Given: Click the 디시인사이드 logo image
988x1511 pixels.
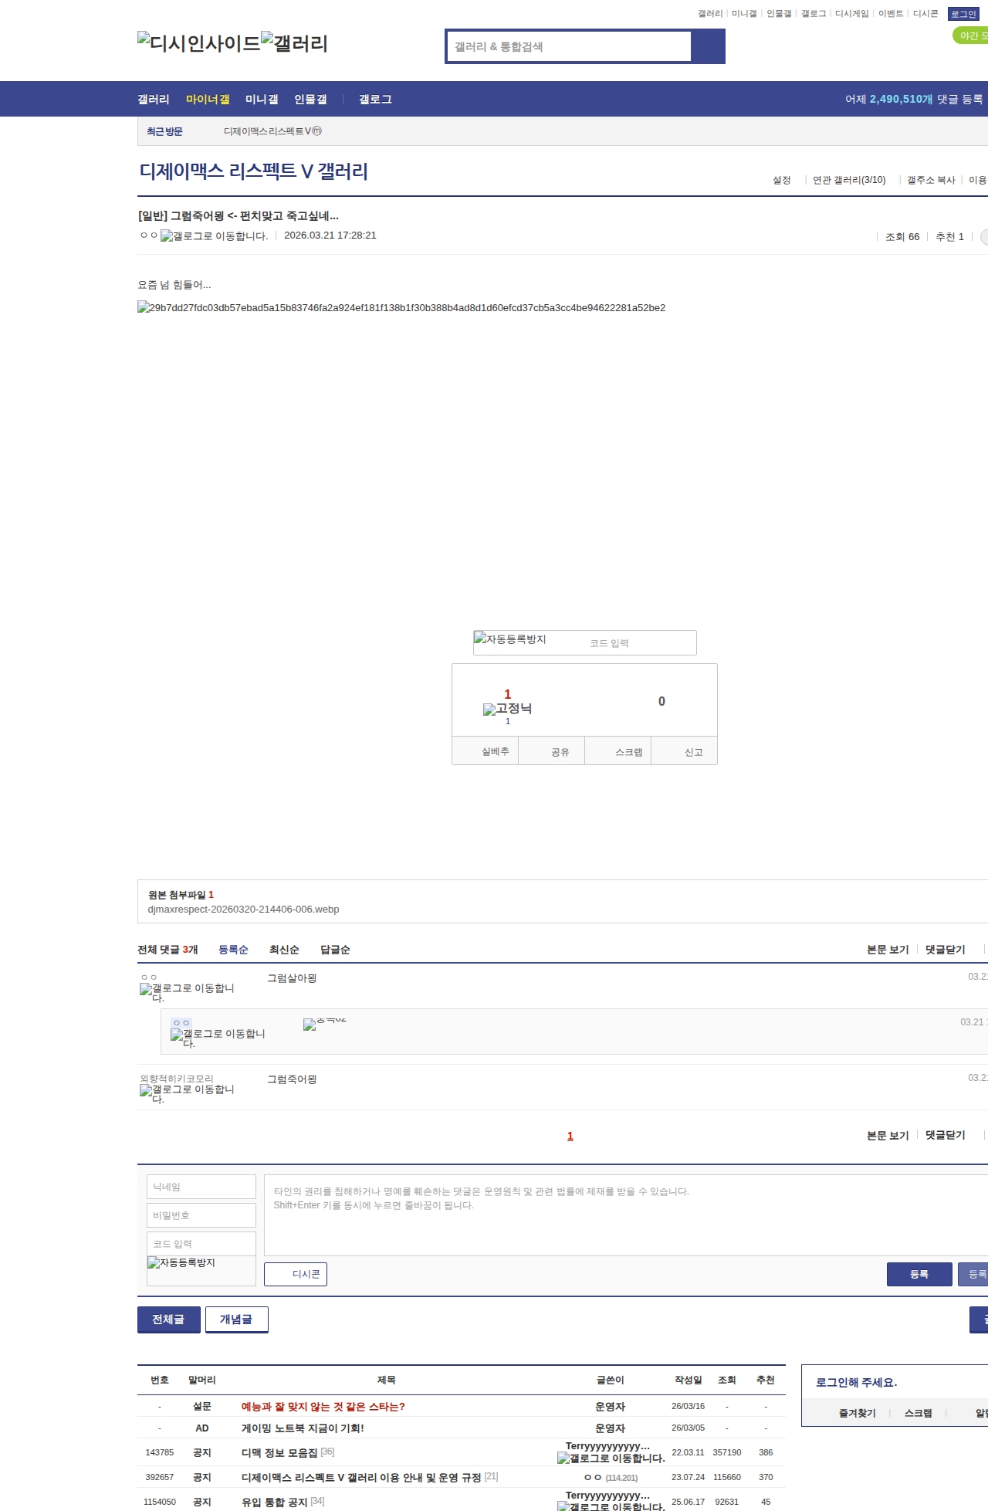Looking at the screenshot, I should coord(199,43).
